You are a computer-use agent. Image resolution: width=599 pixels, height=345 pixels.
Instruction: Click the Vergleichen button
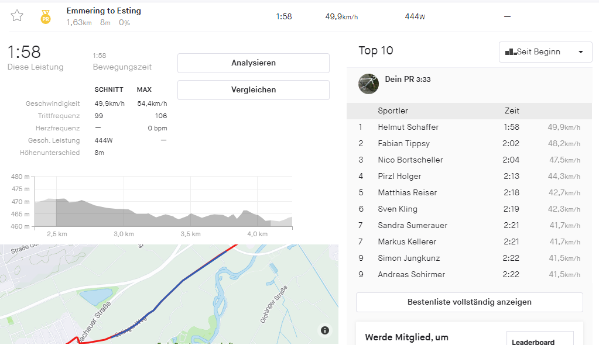pyautogui.click(x=253, y=90)
